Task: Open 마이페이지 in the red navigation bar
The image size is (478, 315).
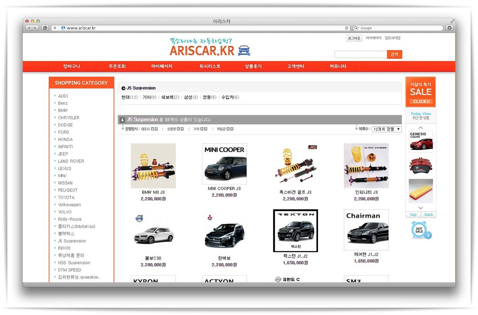Action: (162, 66)
